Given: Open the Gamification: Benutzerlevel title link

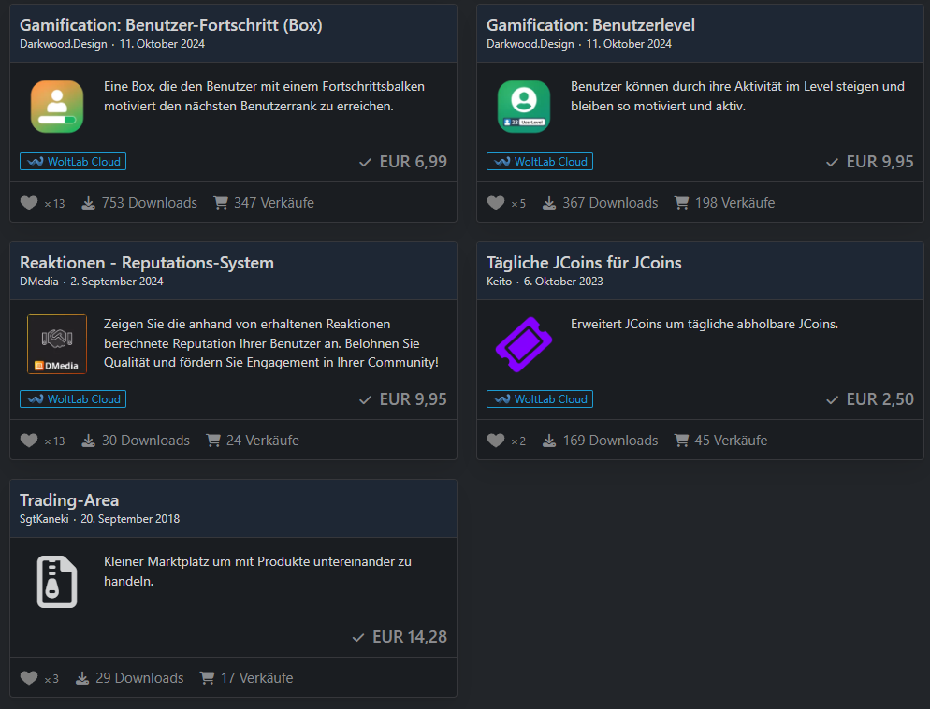Looking at the screenshot, I should [590, 25].
